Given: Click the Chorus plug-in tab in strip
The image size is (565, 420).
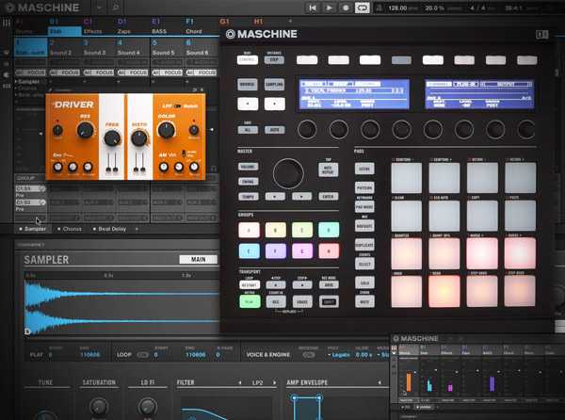Looking at the screenshot, I should [70, 229].
